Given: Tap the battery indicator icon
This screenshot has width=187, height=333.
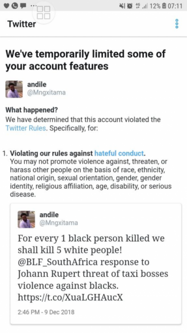Looking at the screenshot, I should (x=164, y=6).
